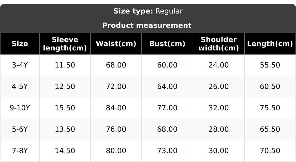Select the Waist(cm) column header
296x162 pixels.
[x=116, y=44]
